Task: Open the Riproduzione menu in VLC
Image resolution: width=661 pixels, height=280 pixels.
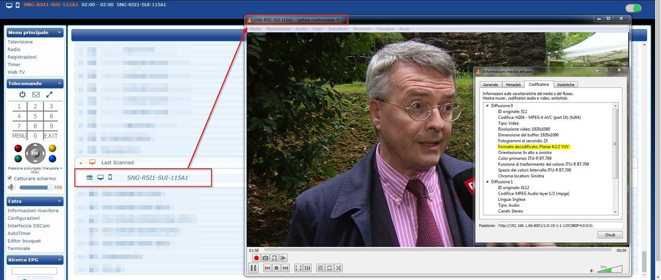Action: (x=278, y=29)
